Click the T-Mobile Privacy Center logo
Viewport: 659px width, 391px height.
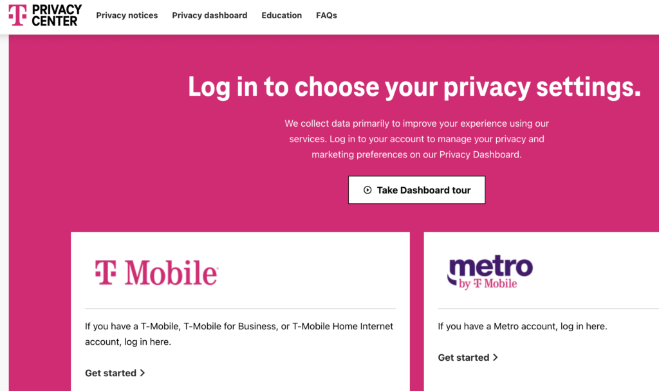point(46,15)
